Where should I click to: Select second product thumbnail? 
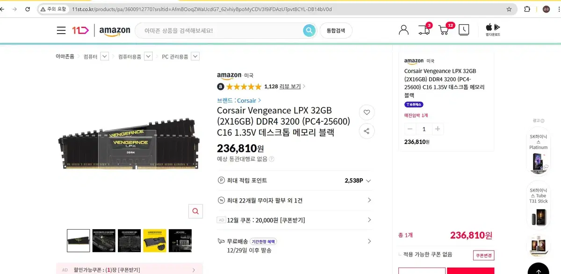coord(104,240)
